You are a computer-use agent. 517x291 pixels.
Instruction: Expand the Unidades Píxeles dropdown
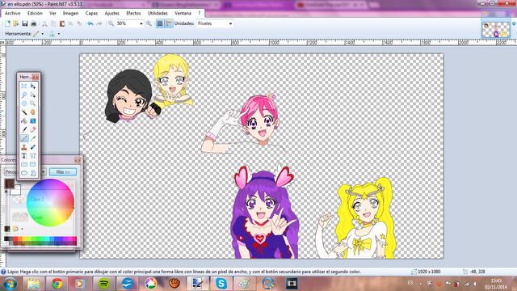[x=215, y=23]
